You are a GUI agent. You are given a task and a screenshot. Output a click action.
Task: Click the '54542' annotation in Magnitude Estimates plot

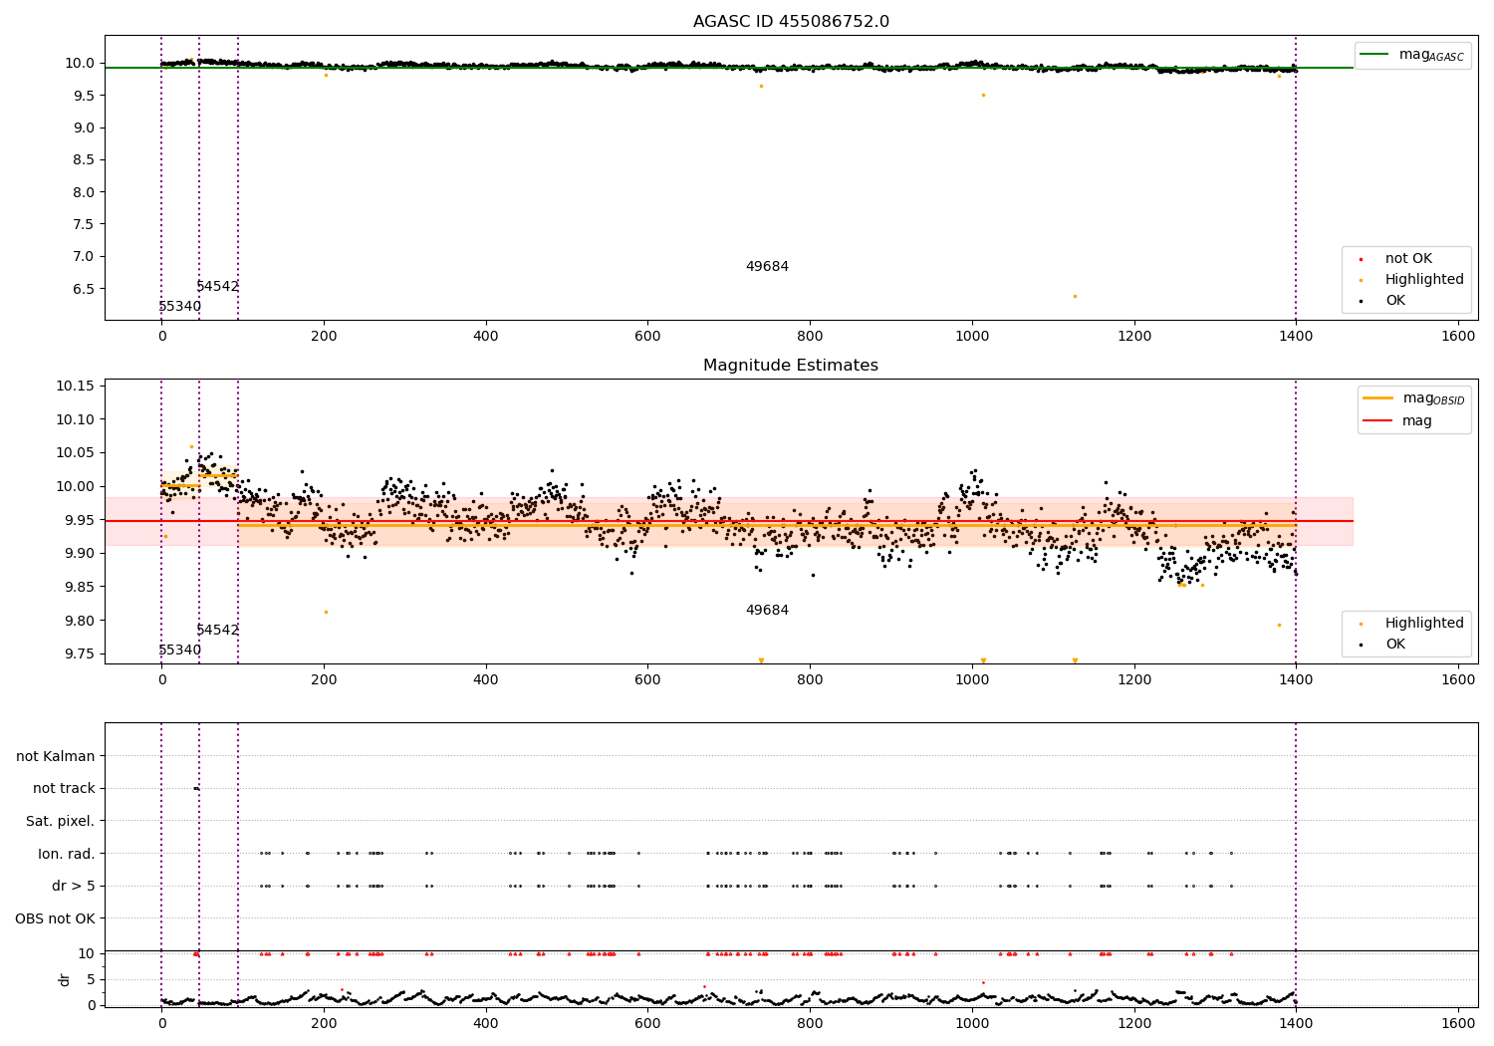pos(217,630)
